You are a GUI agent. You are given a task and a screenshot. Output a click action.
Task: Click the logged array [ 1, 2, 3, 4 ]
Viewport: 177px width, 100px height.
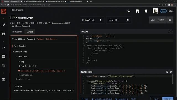pos(28,66)
